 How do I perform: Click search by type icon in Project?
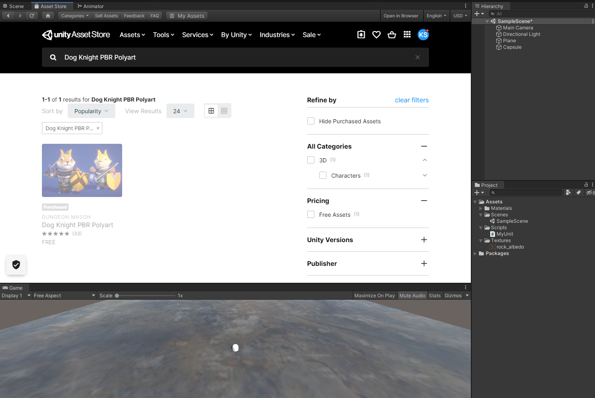(568, 193)
